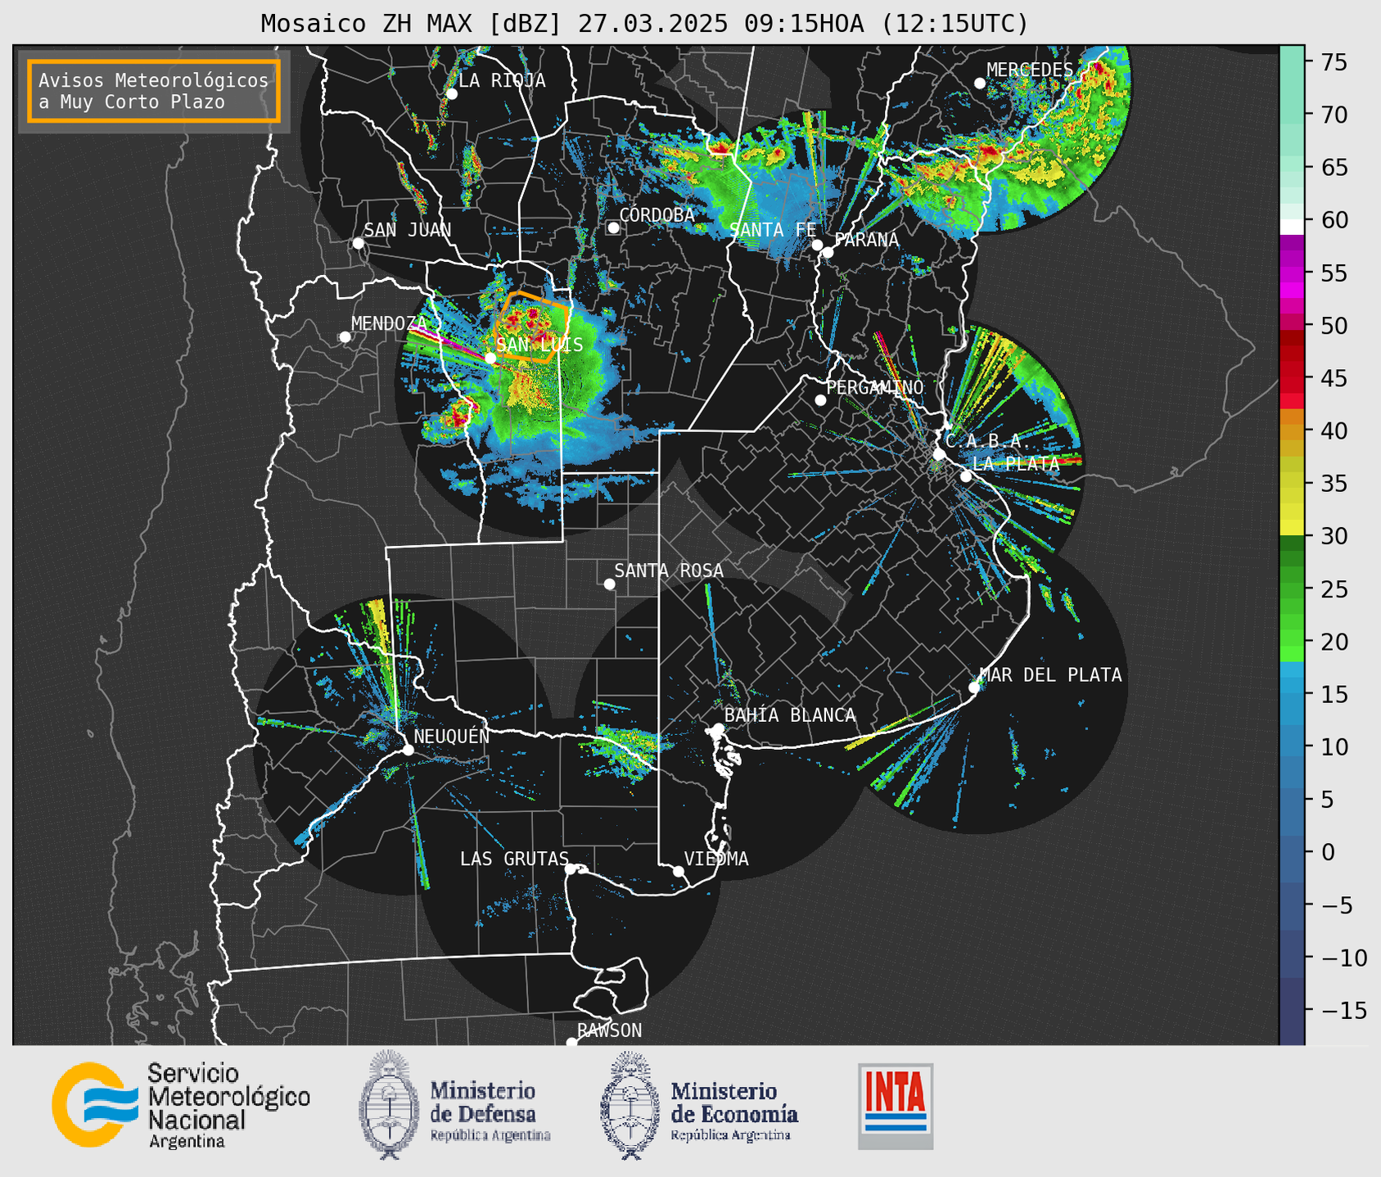Image resolution: width=1381 pixels, height=1177 pixels.
Task: Click the 0 dBZ colorbar label
Action: pyautogui.click(x=1328, y=852)
